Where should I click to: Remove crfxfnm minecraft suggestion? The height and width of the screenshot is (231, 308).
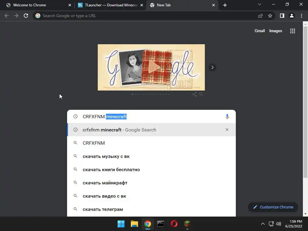[x=227, y=130]
